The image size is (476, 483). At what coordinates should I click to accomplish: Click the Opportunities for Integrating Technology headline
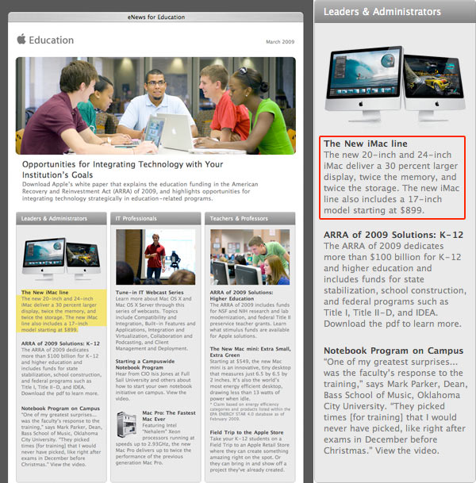click(x=122, y=169)
